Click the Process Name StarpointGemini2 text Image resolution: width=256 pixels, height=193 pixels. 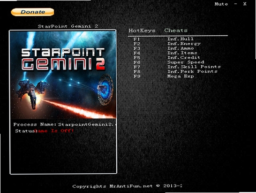point(65,124)
